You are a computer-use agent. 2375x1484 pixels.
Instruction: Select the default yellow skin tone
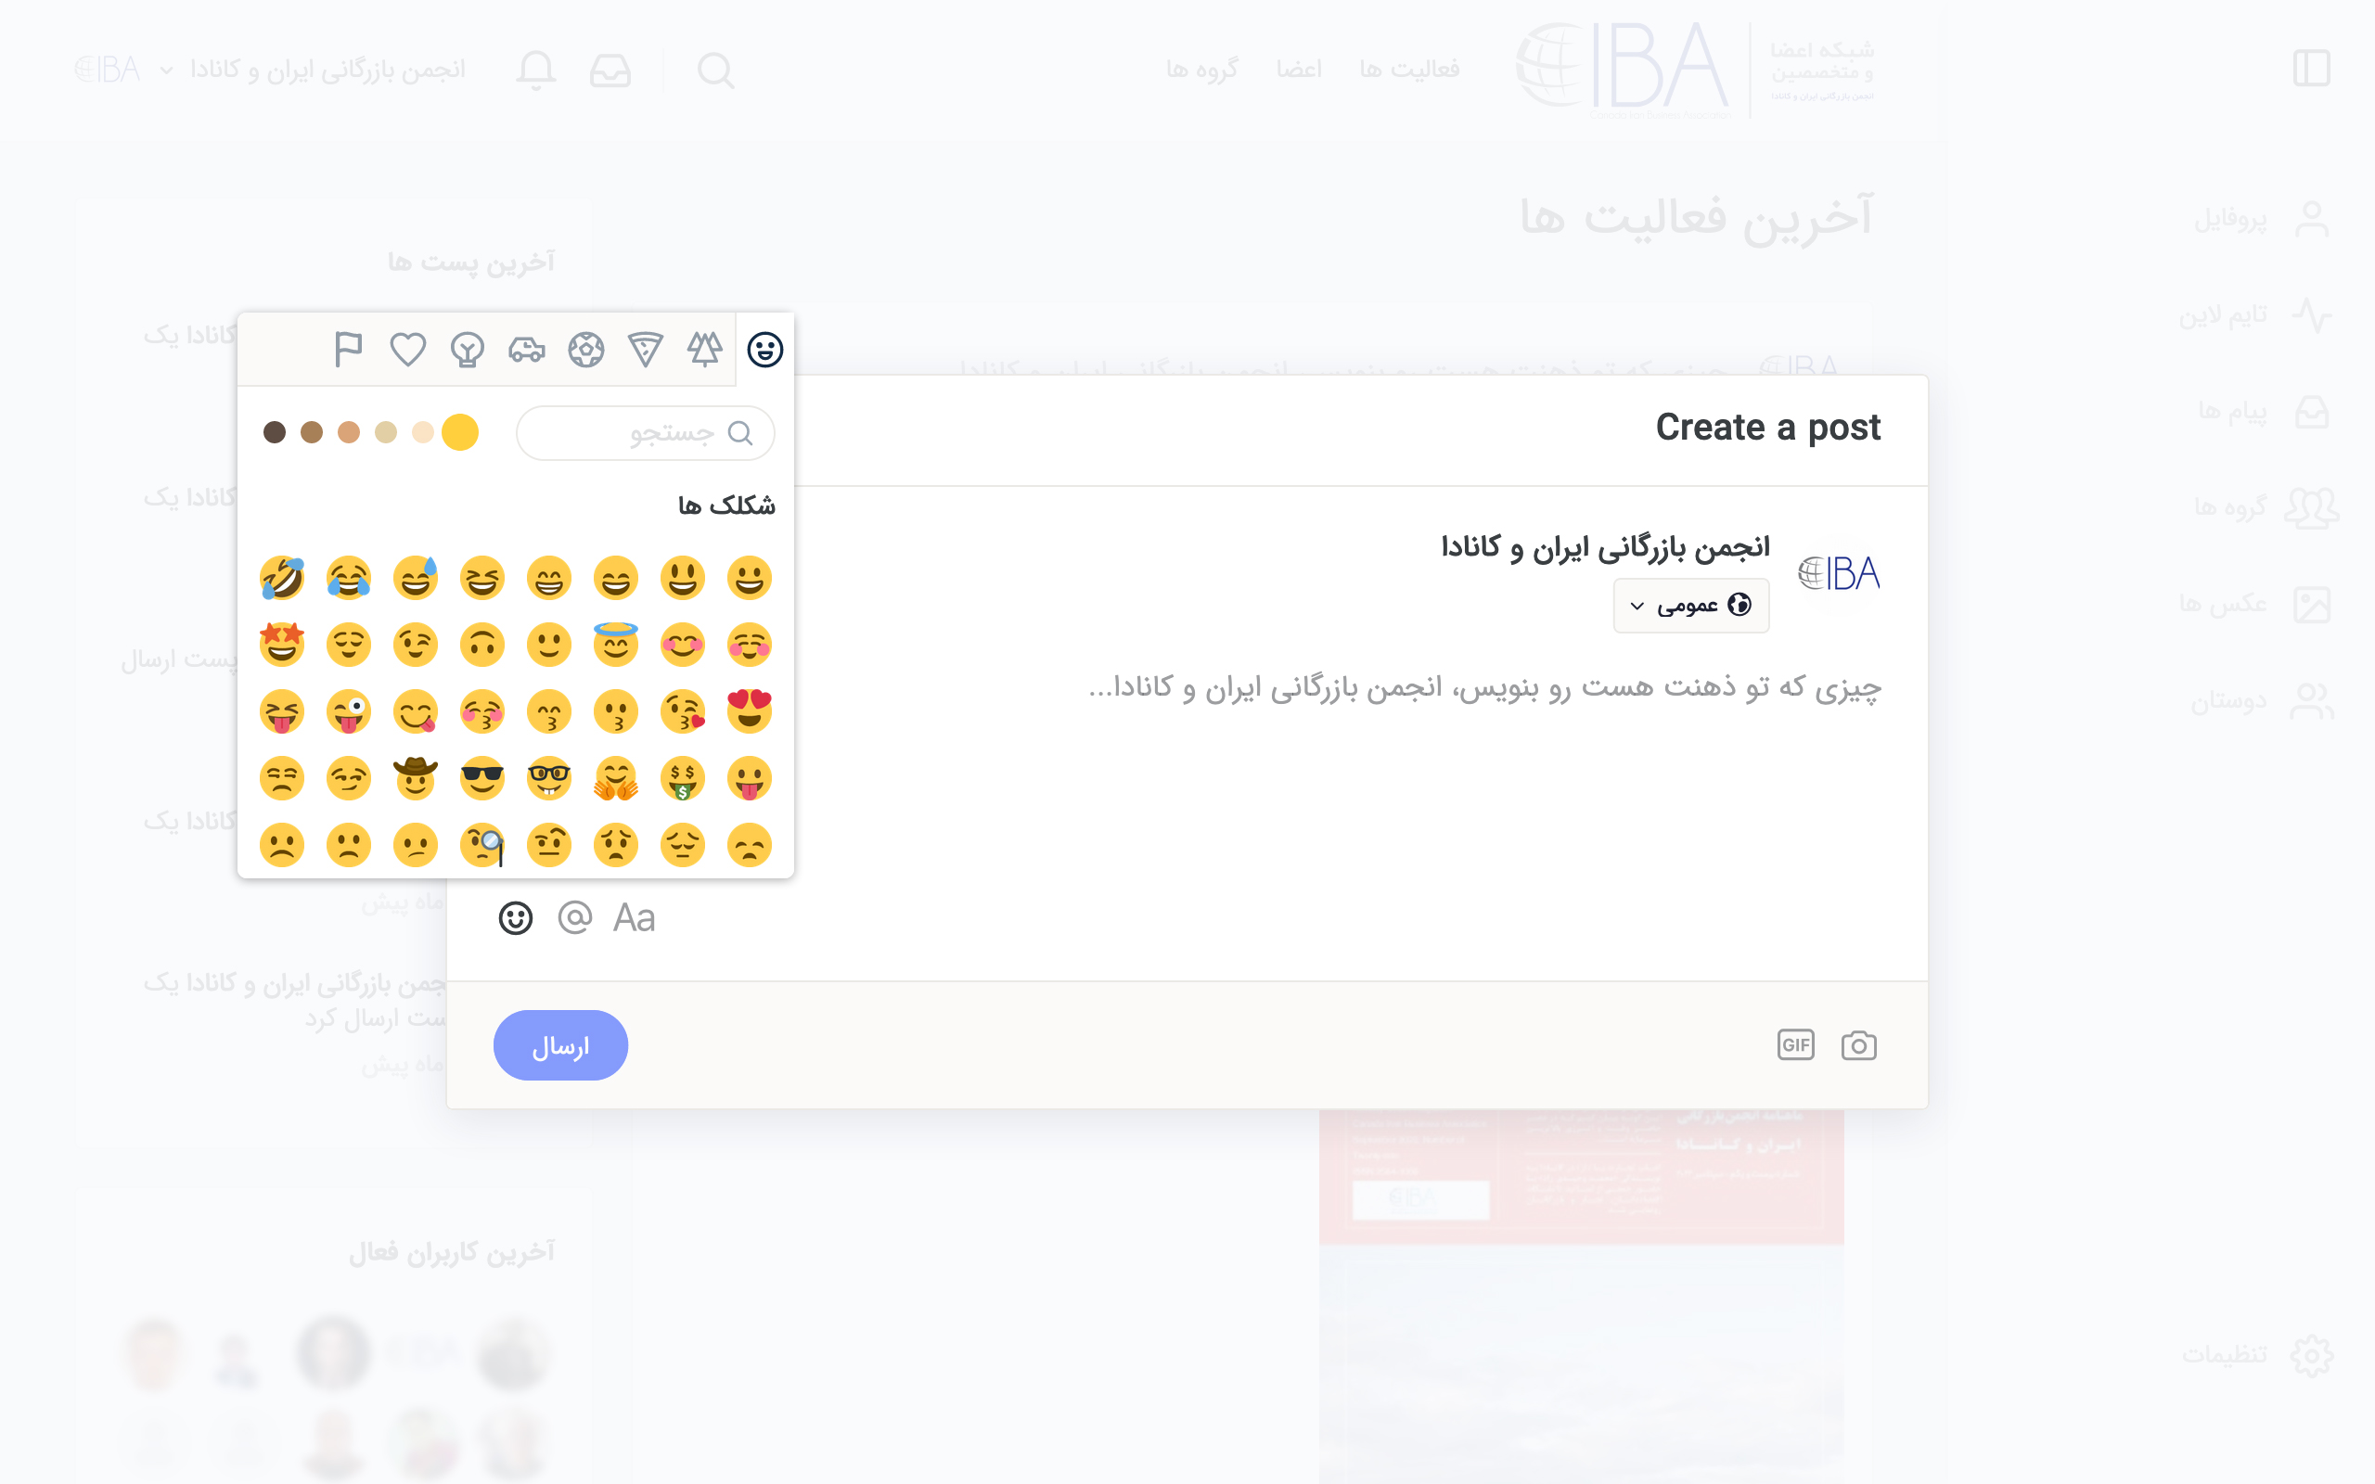460,433
